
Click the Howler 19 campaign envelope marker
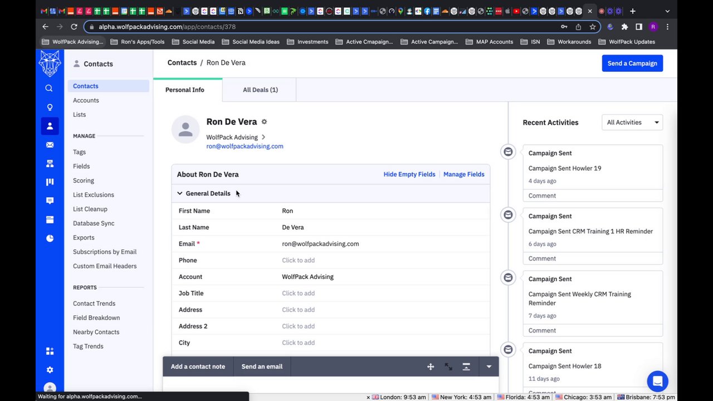pyautogui.click(x=508, y=151)
